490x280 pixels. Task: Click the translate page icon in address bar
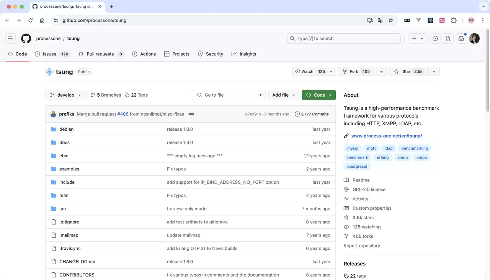(381, 20)
